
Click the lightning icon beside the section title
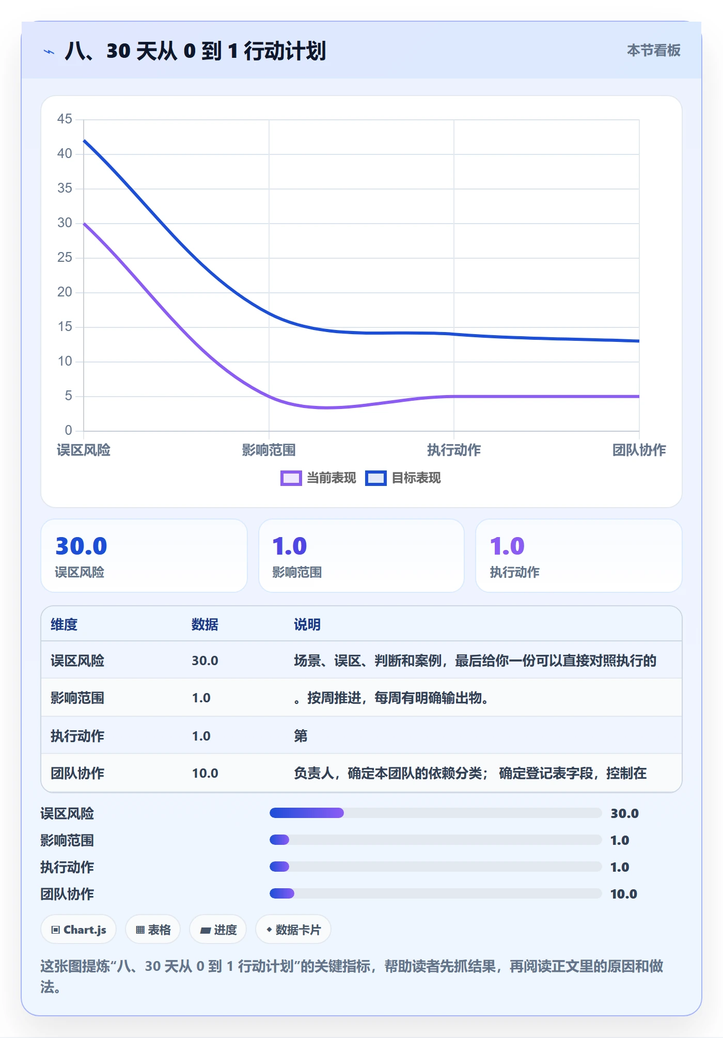49,52
